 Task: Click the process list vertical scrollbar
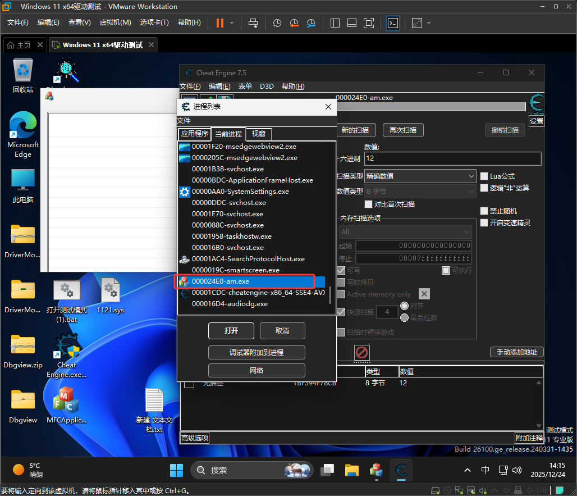coord(329,295)
